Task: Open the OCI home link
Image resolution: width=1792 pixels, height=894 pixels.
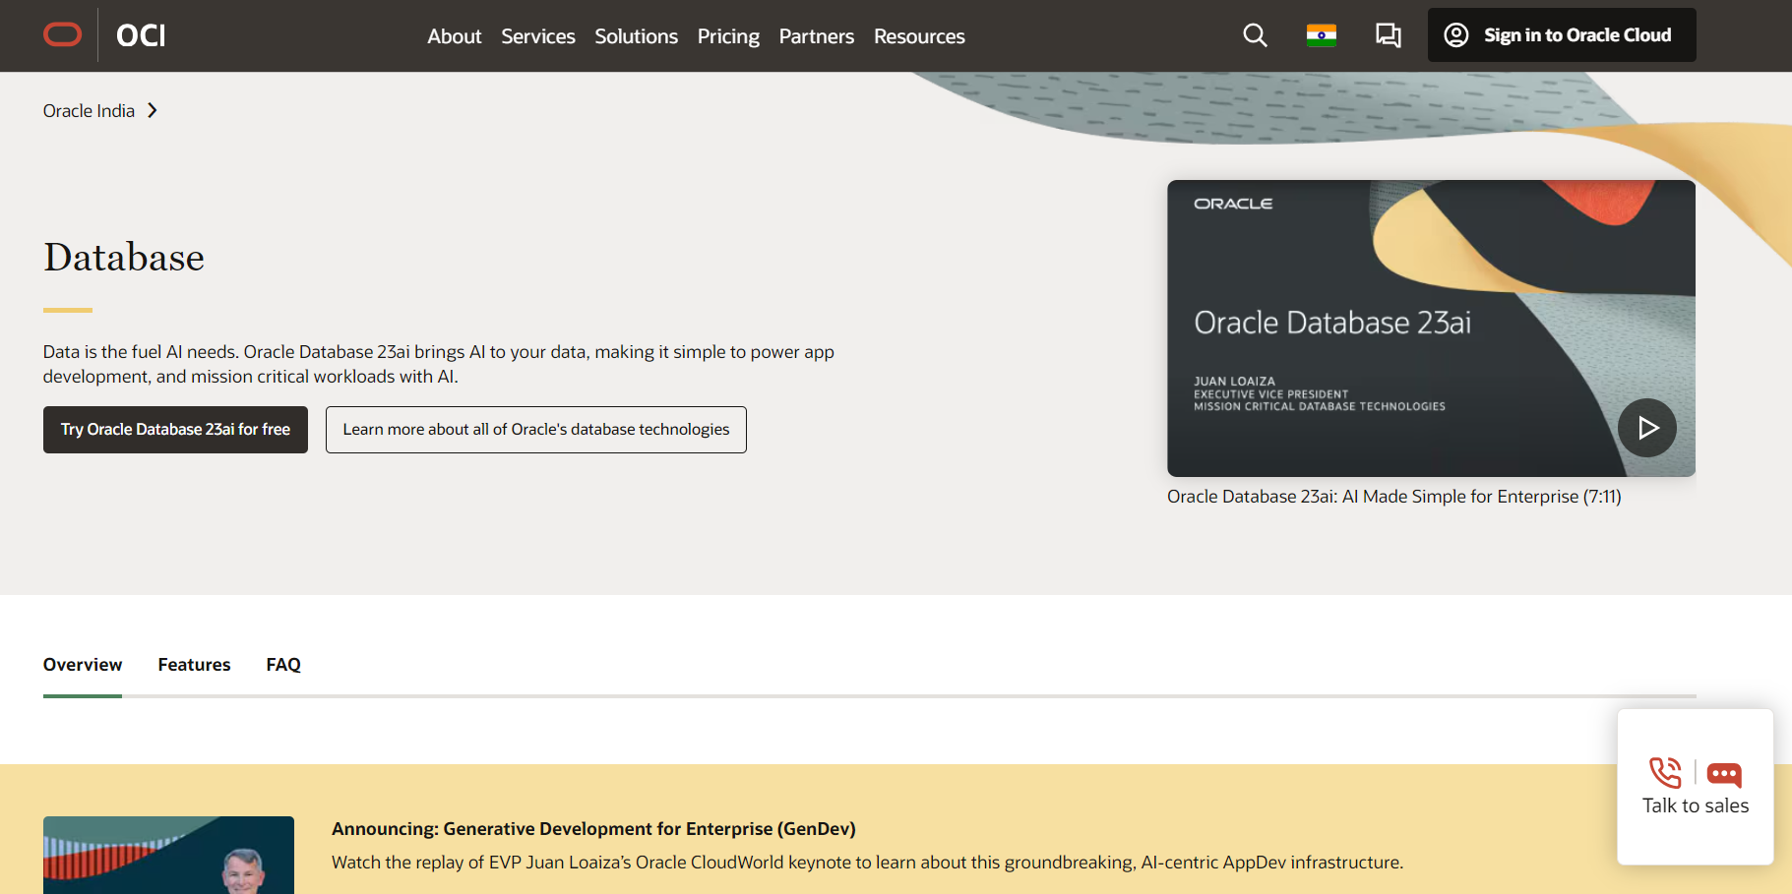Action: click(x=141, y=35)
